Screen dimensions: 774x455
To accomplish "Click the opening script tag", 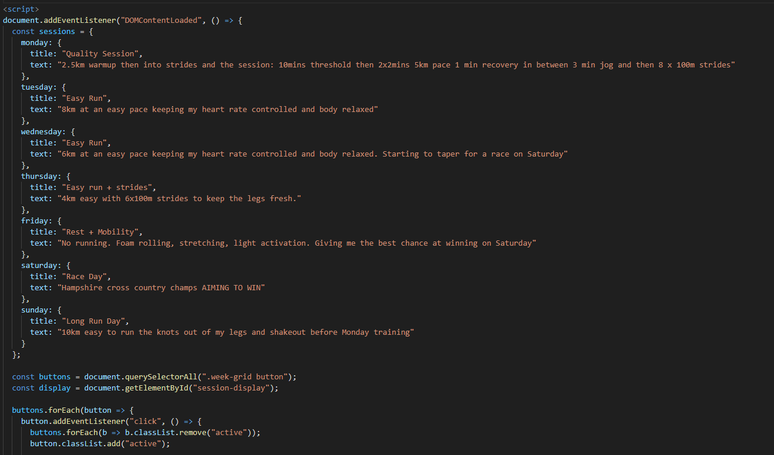I will (21, 9).
